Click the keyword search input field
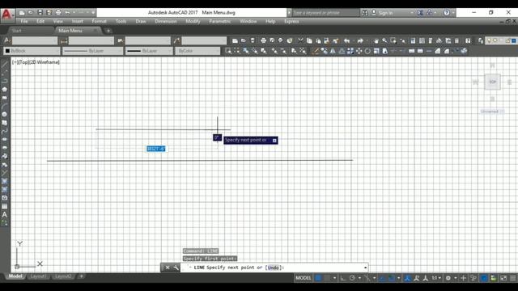 (x=325, y=13)
